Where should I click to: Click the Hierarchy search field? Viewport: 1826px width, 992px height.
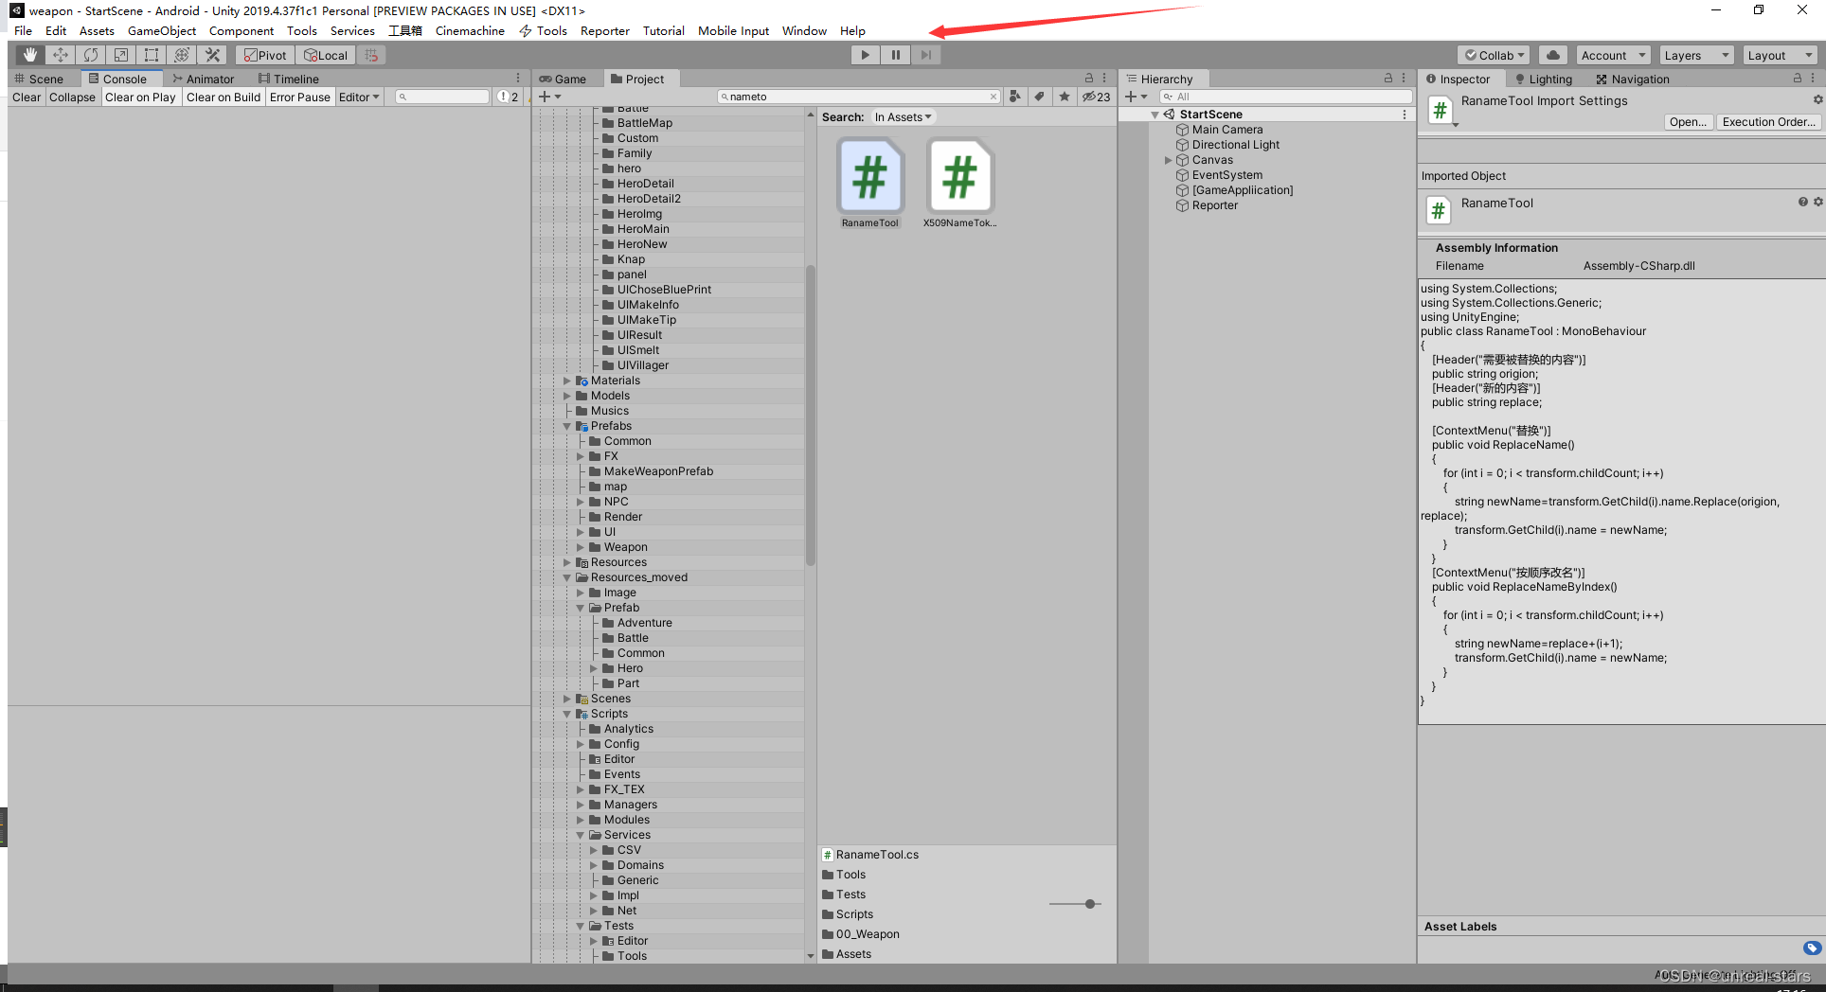1285,97
